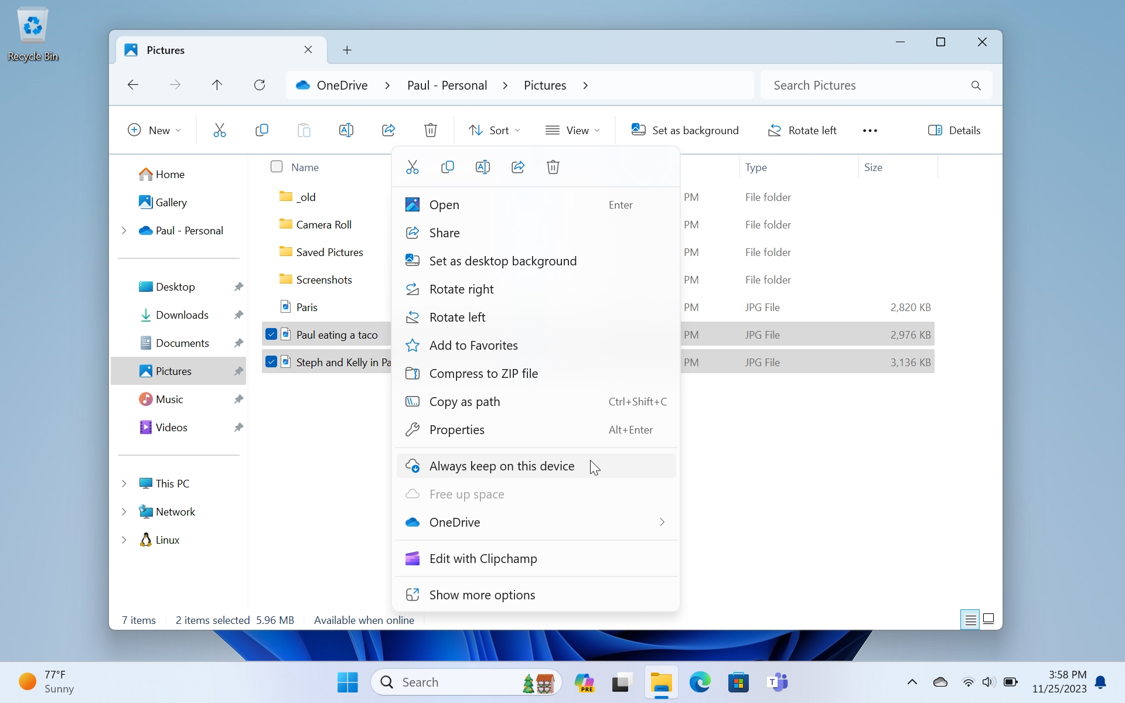The image size is (1125, 703).
Task: Open the View dropdown menu
Action: 572,130
